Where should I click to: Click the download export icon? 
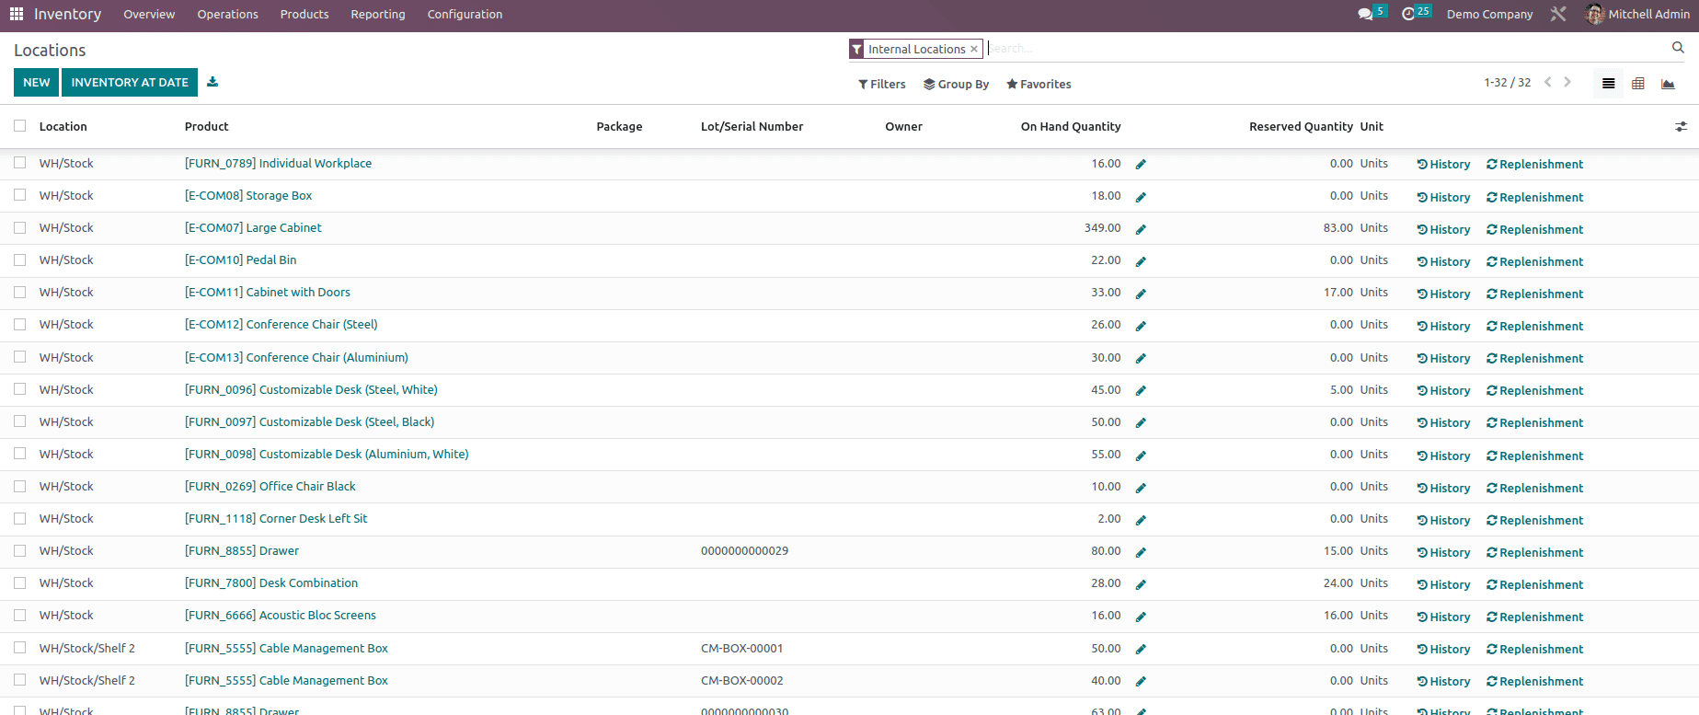coord(212,82)
